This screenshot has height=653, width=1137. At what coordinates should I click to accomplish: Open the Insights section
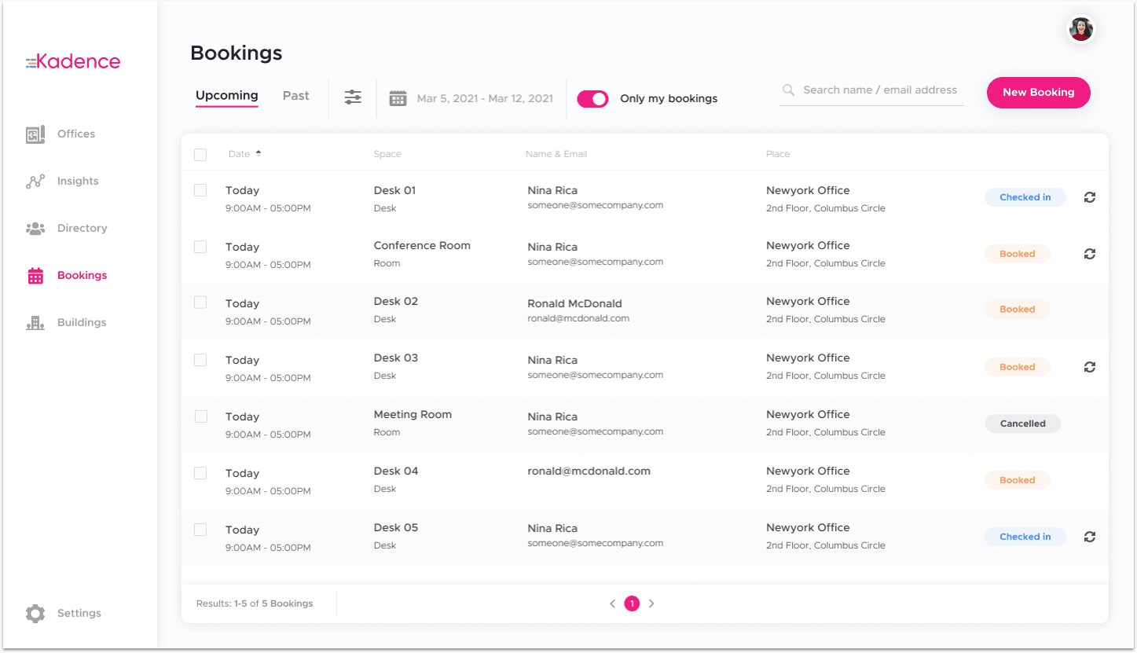pyautogui.click(x=35, y=181)
